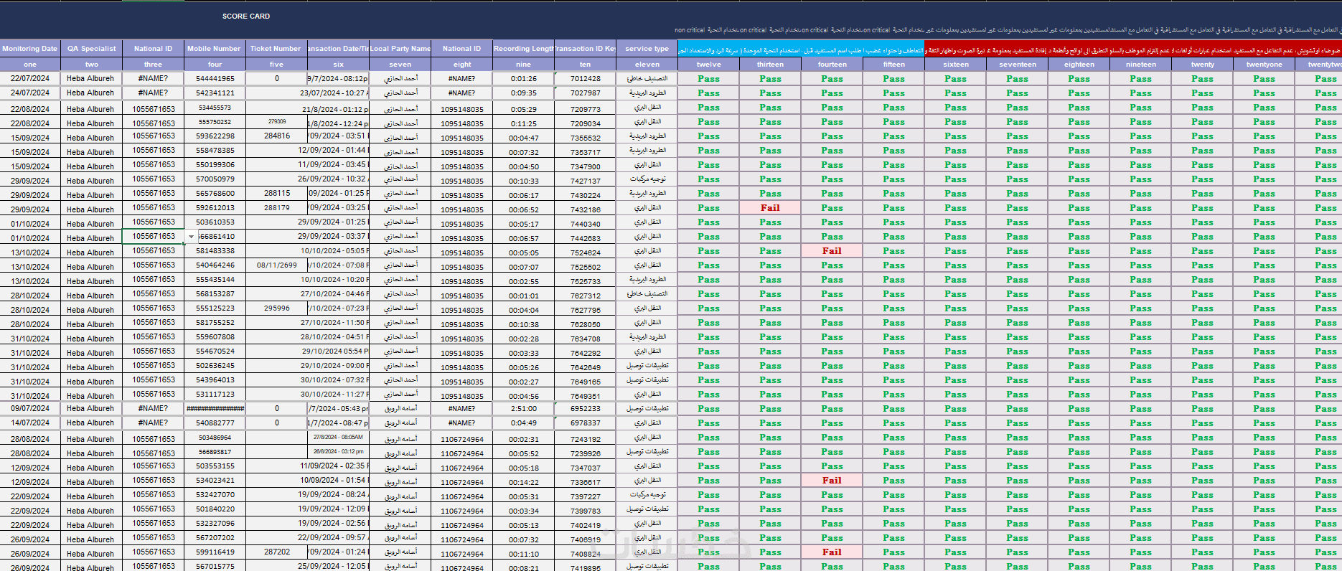Select the Fail cell in transaction 7408824 row

(832, 552)
